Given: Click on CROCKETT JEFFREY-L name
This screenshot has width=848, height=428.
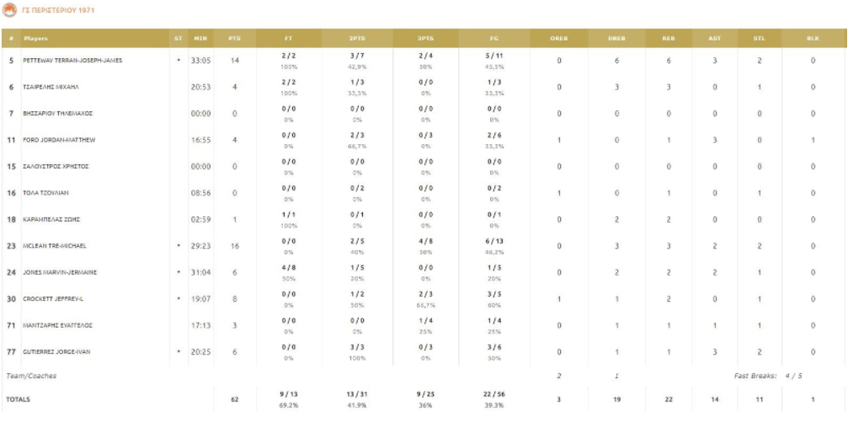Looking at the screenshot, I should (56, 298).
